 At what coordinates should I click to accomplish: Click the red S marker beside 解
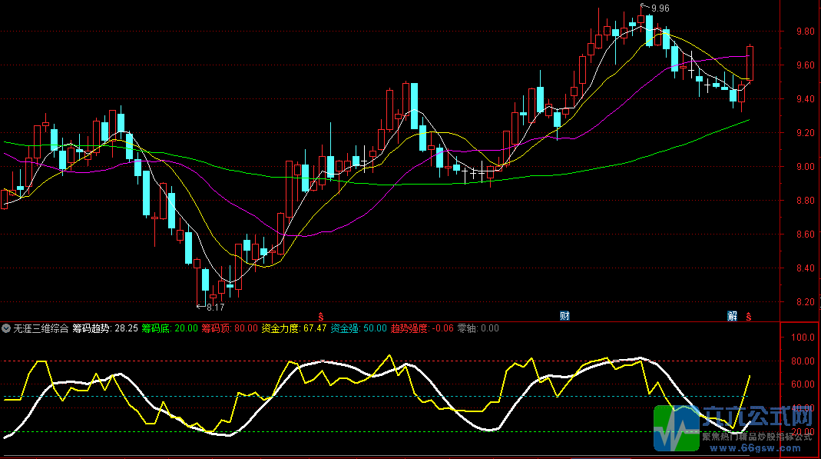[x=749, y=317]
